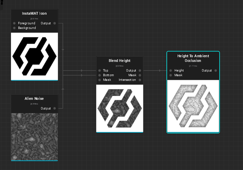Image resolution: width=243 pixels, height=170 pixels.
Task: Click the Height To Ambient Occlusion node title
Action: [x=193, y=58]
